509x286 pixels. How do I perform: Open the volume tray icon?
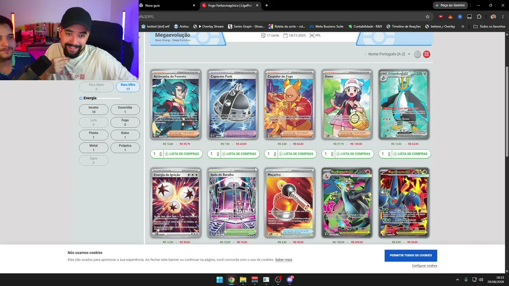(x=481, y=280)
